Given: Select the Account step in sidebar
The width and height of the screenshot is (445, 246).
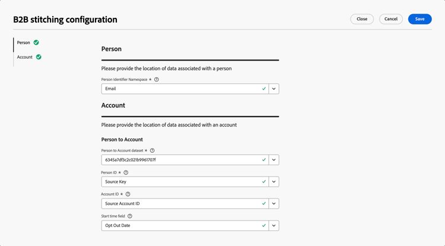Looking at the screenshot, I should pyautogui.click(x=25, y=57).
